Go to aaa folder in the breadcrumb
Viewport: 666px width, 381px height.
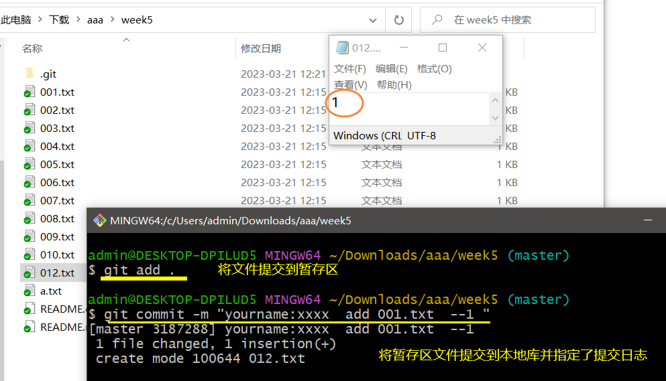tap(95, 20)
